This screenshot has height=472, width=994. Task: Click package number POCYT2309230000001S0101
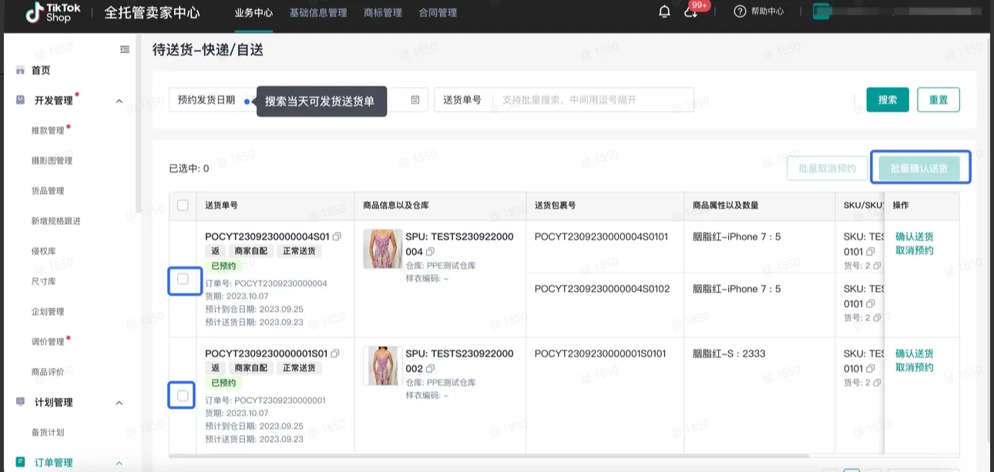coord(600,353)
